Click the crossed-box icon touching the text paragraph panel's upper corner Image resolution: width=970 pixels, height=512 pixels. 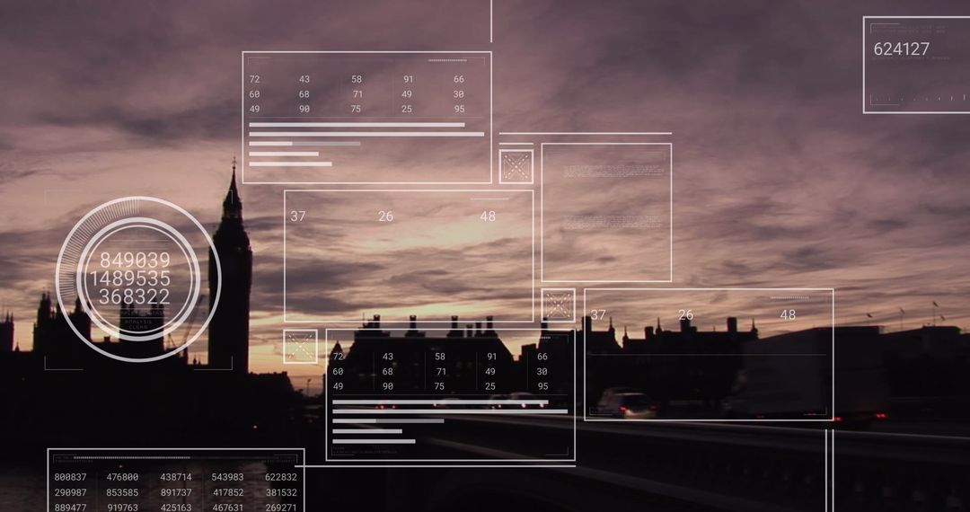(x=516, y=166)
